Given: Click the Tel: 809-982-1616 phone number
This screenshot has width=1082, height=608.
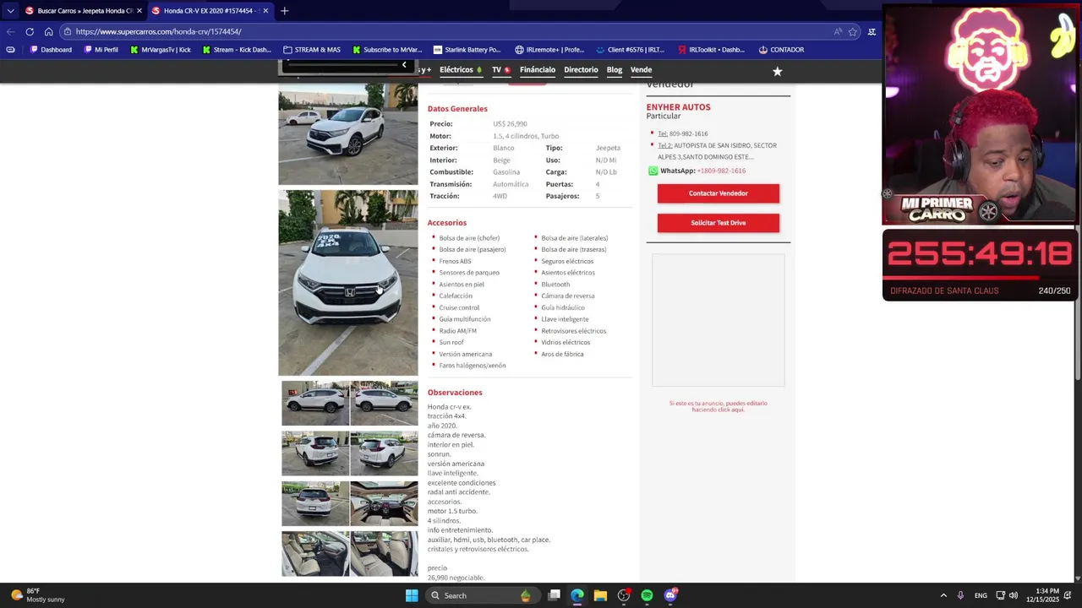Looking at the screenshot, I should (683, 133).
